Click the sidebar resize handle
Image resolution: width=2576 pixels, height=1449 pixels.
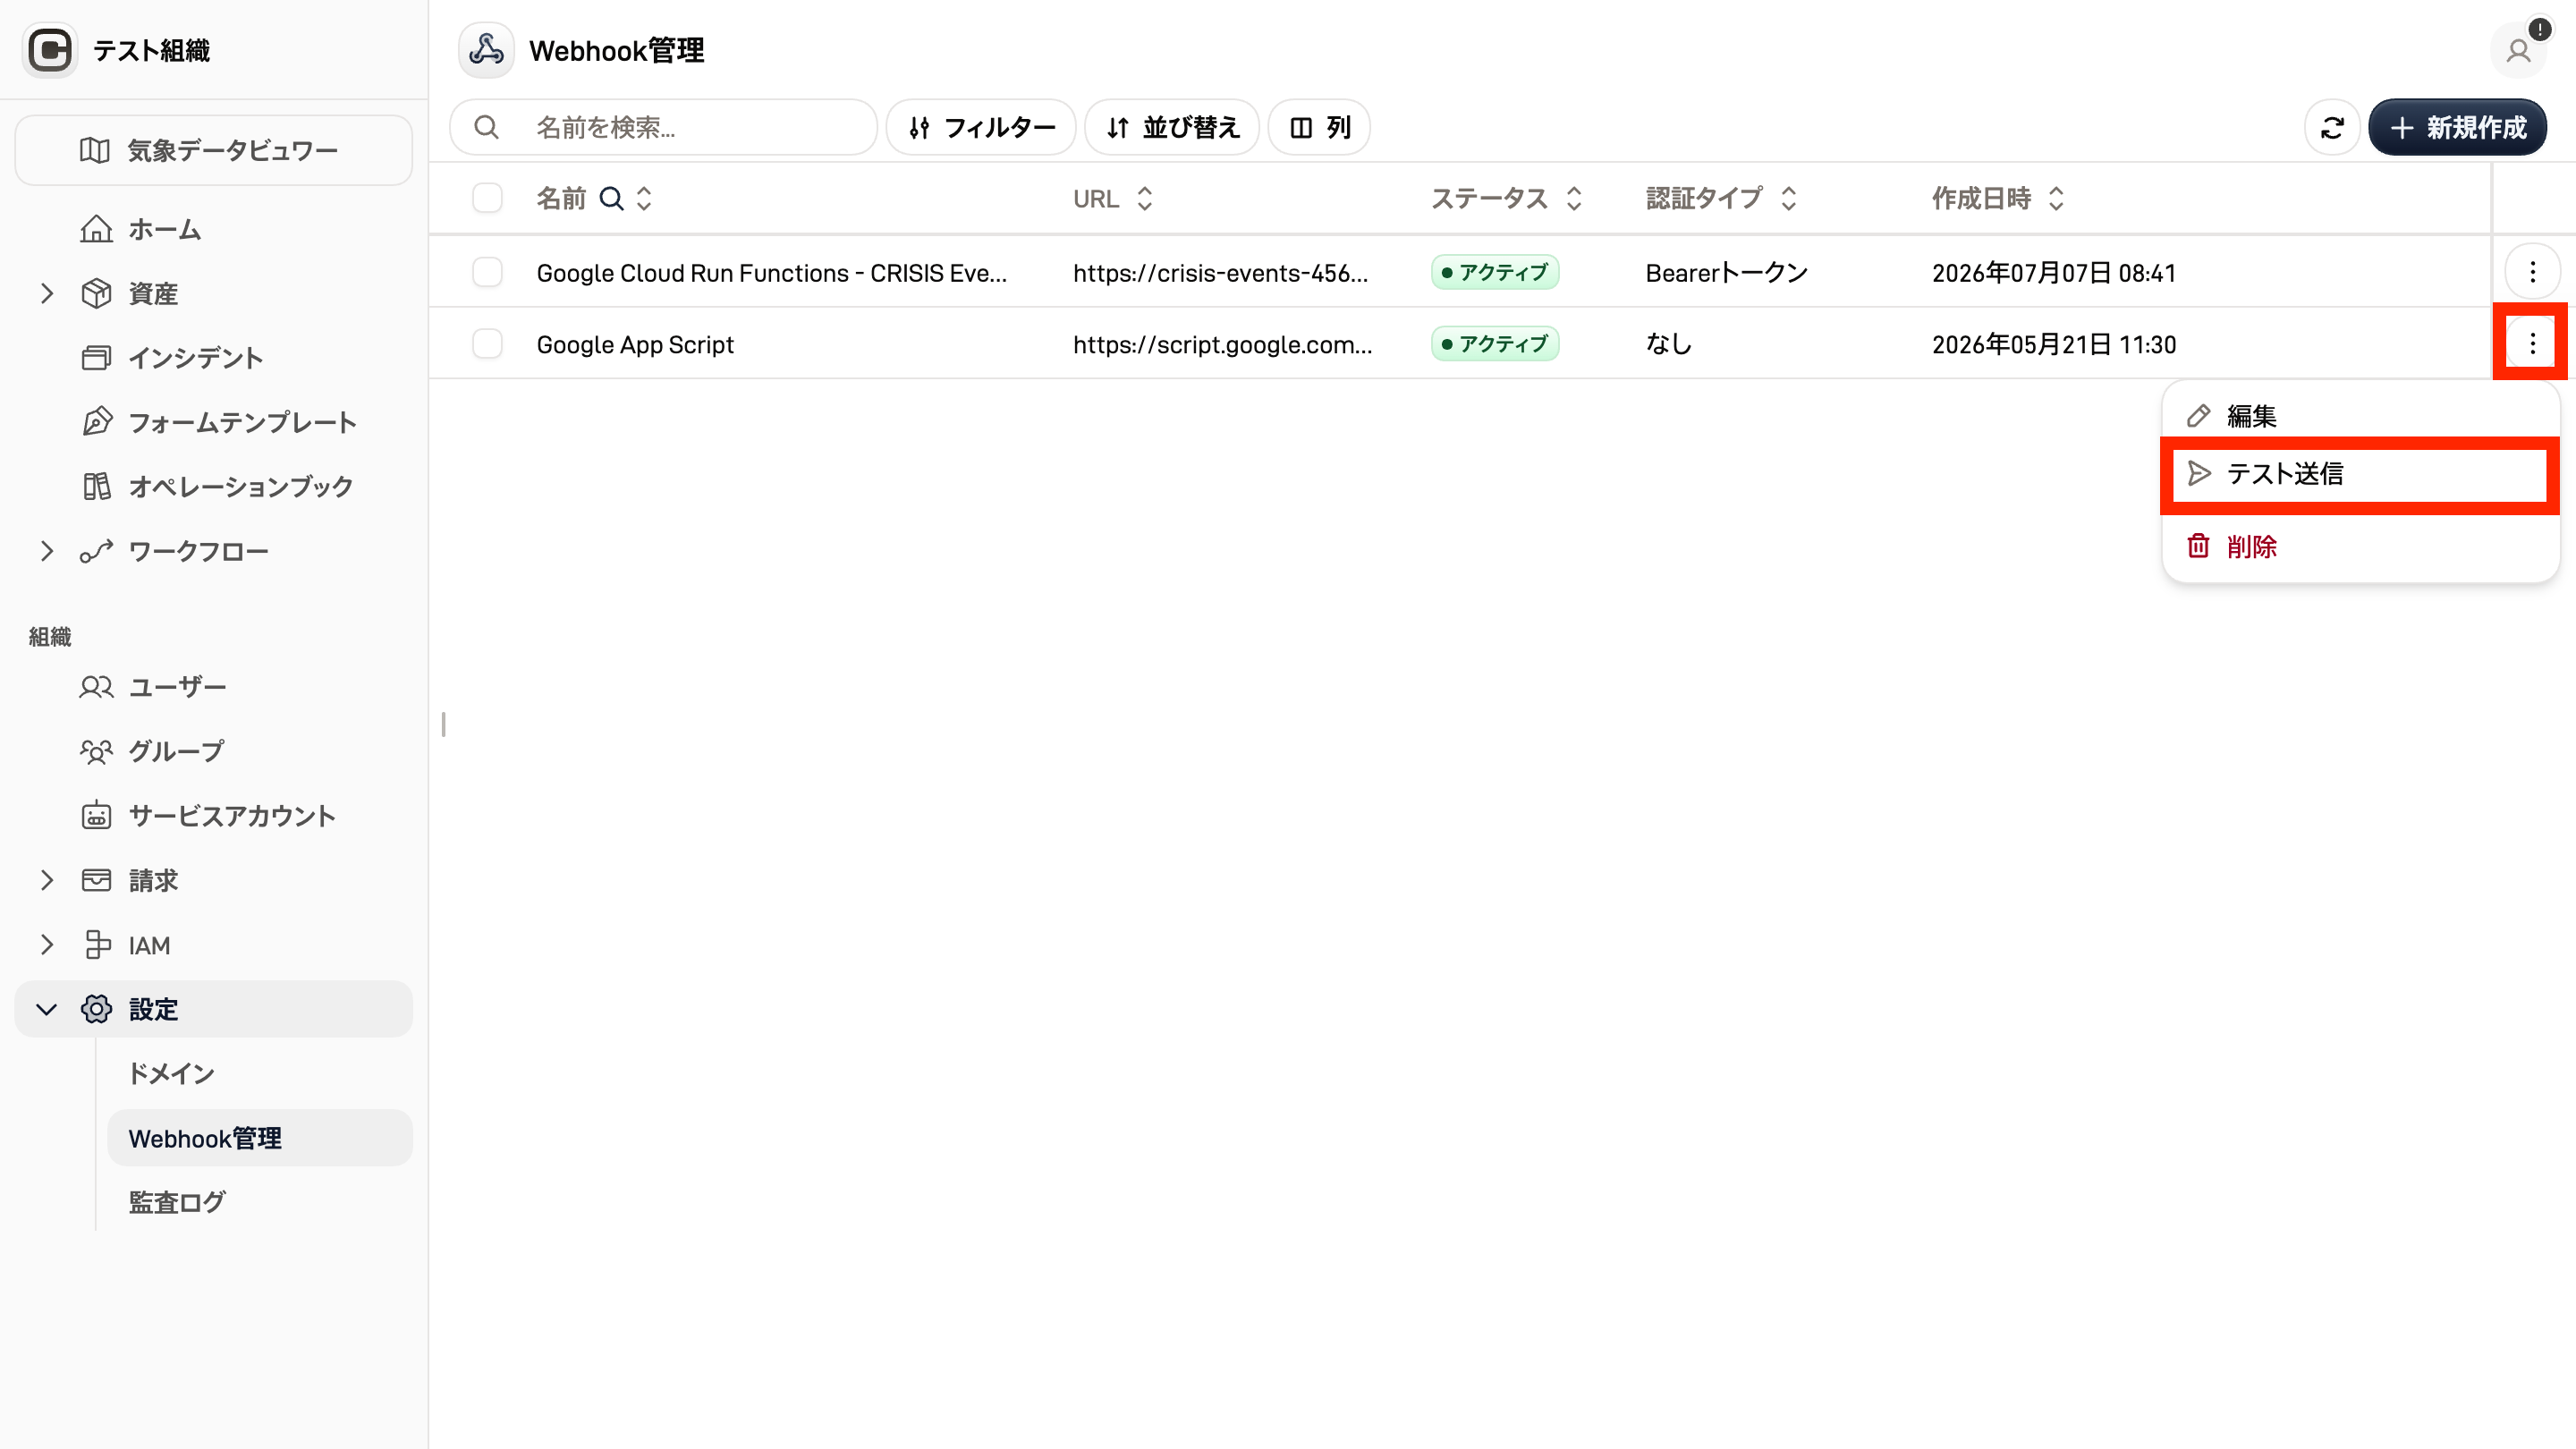[x=443, y=724]
